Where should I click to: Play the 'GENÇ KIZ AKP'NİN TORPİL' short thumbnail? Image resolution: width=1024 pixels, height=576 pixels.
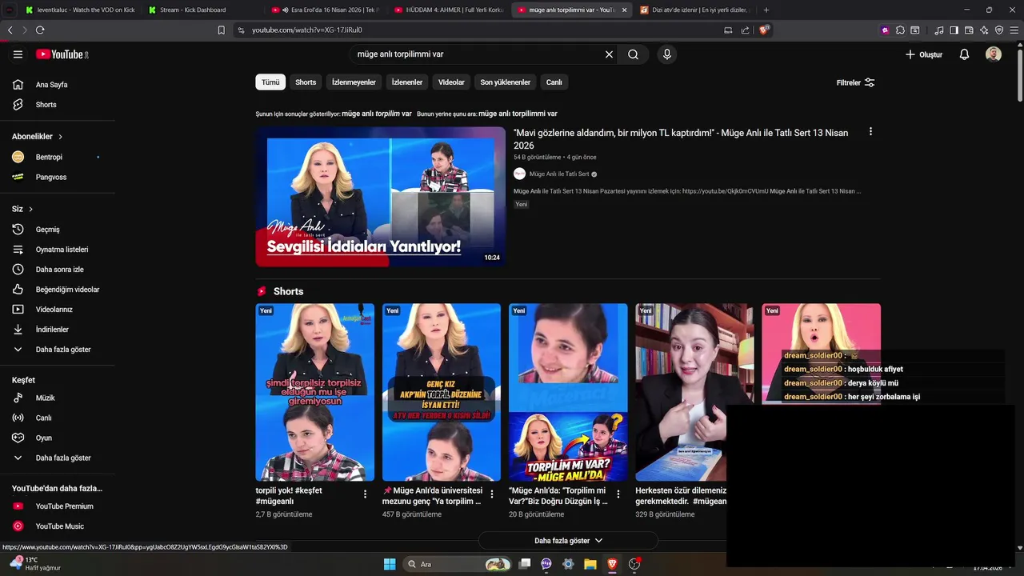(441, 392)
